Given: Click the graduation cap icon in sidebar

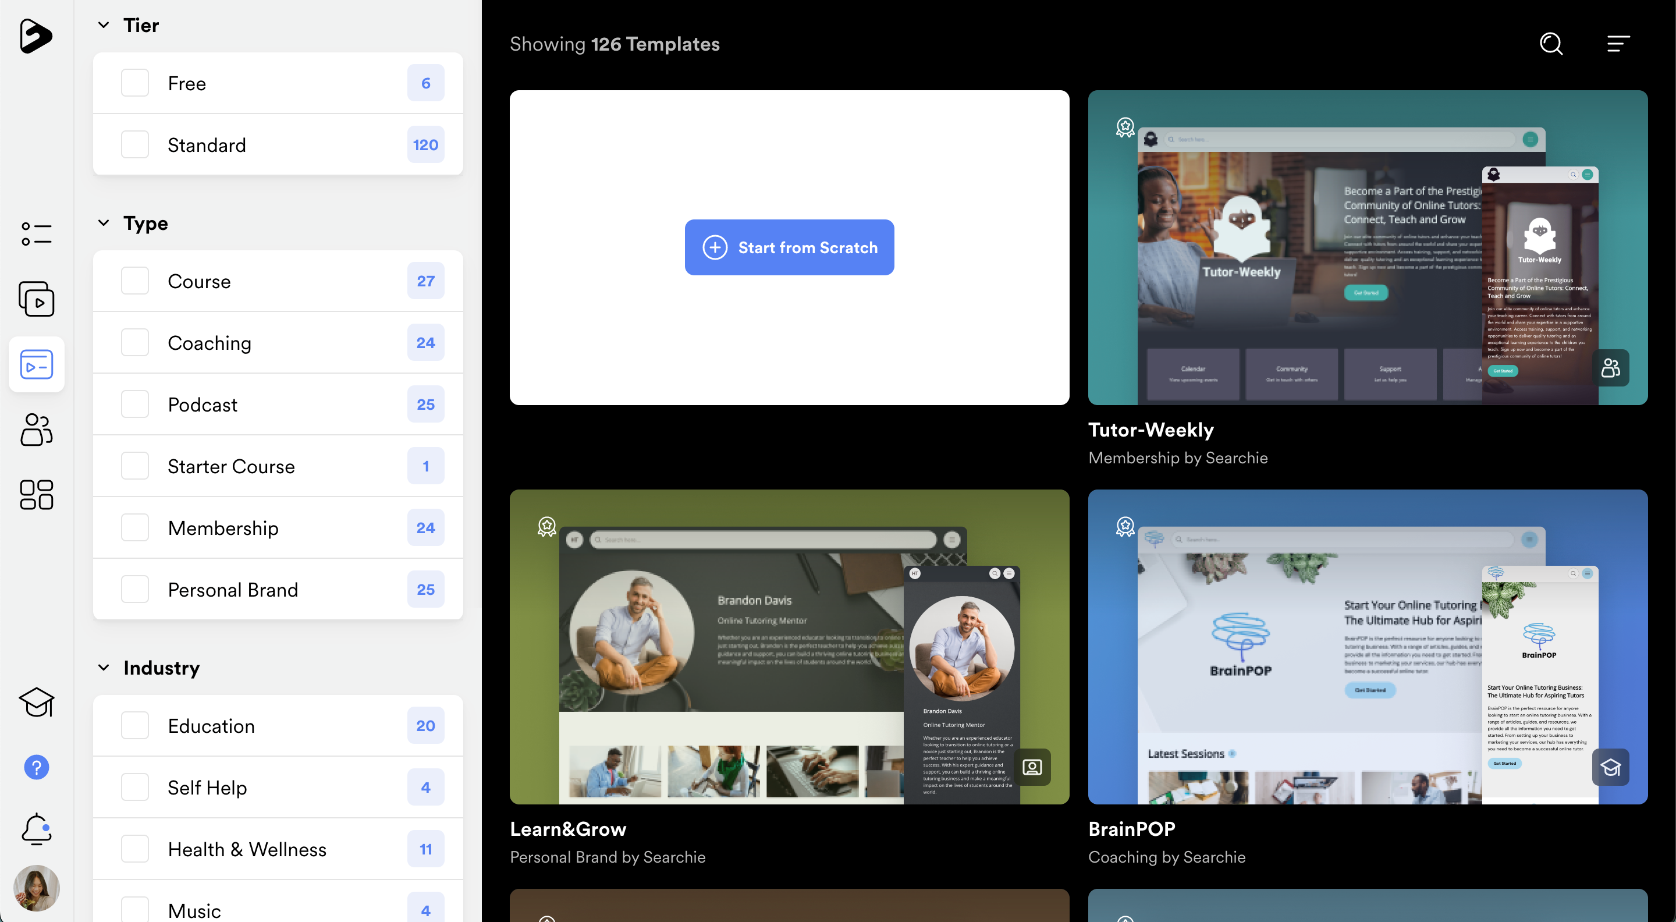Looking at the screenshot, I should [x=37, y=702].
